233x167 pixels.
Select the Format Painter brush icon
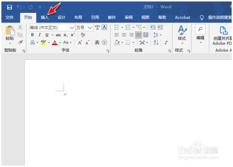tap(20, 42)
